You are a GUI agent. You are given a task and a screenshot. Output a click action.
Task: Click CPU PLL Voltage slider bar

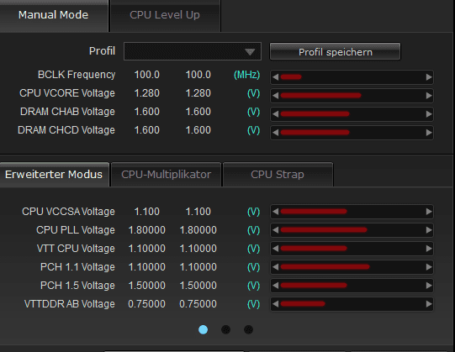[352, 230]
